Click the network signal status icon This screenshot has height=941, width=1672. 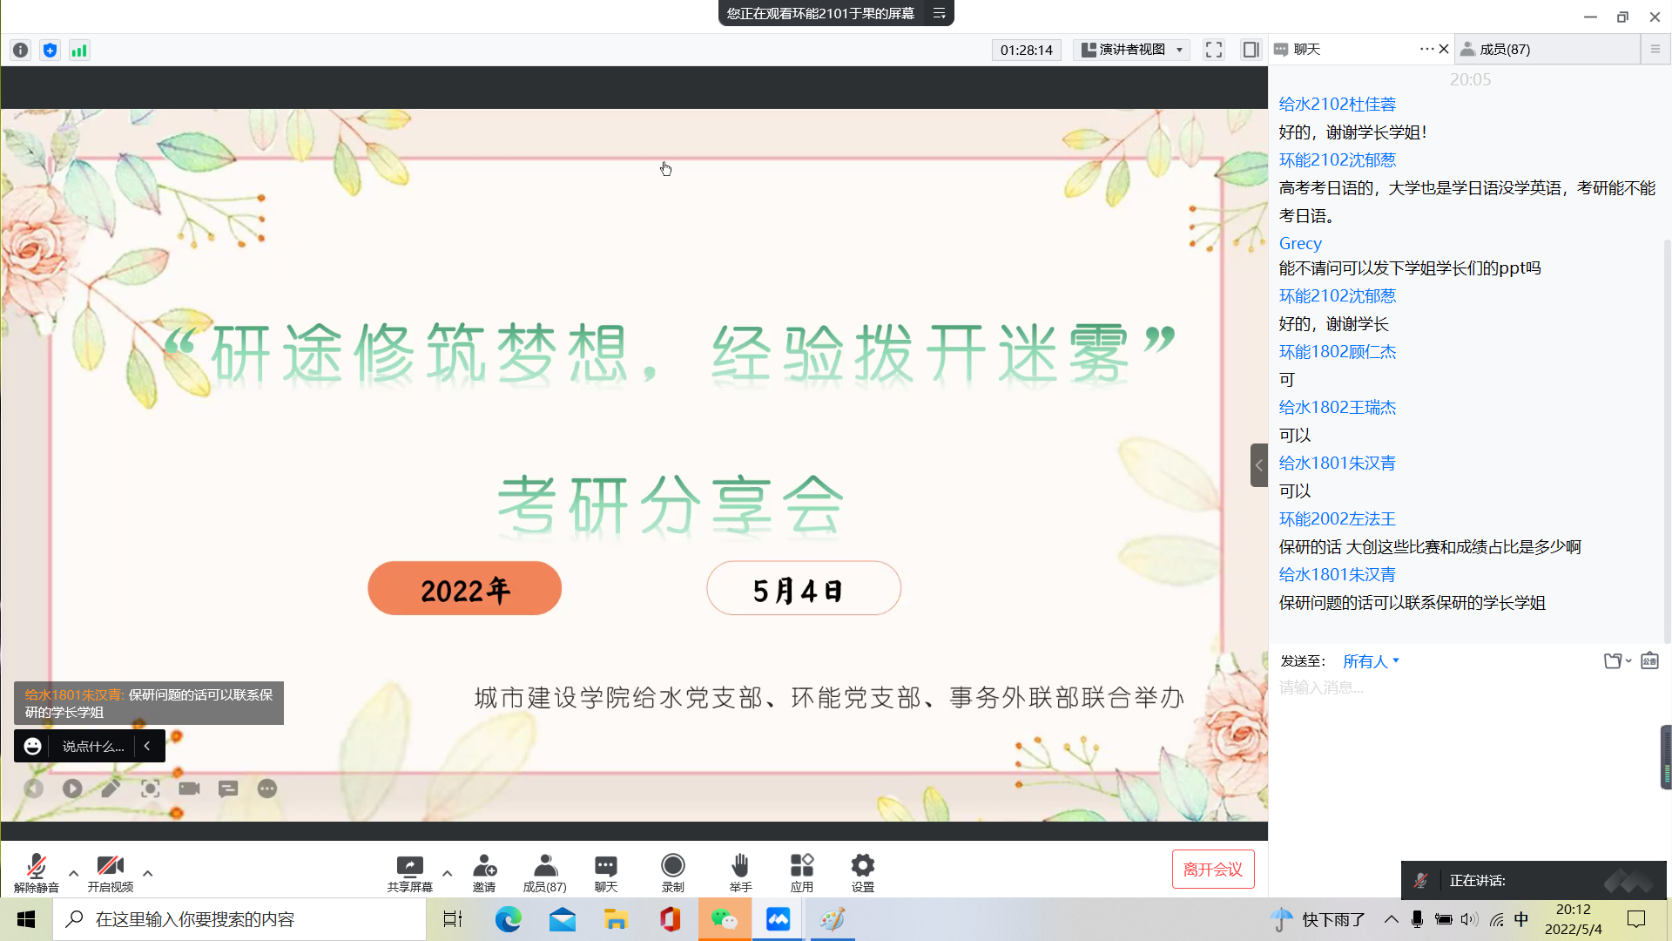pyautogui.click(x=79, y=51)
